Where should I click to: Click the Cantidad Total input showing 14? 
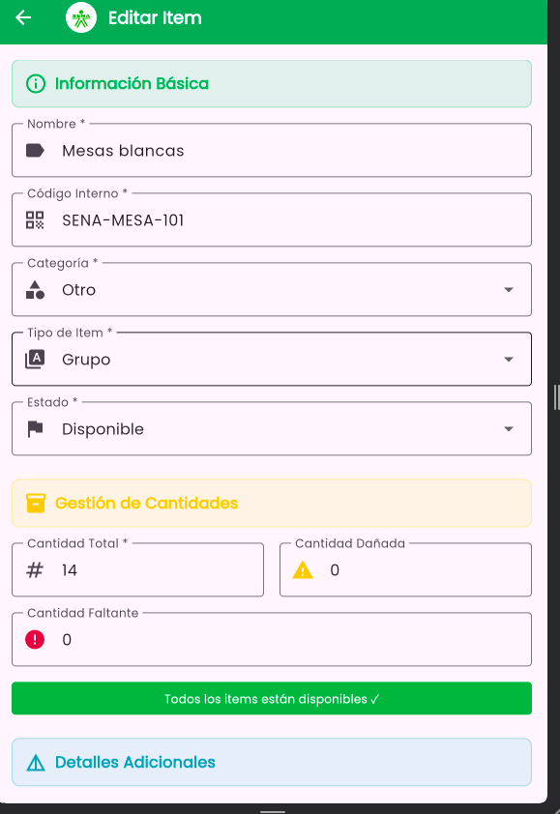137,570
